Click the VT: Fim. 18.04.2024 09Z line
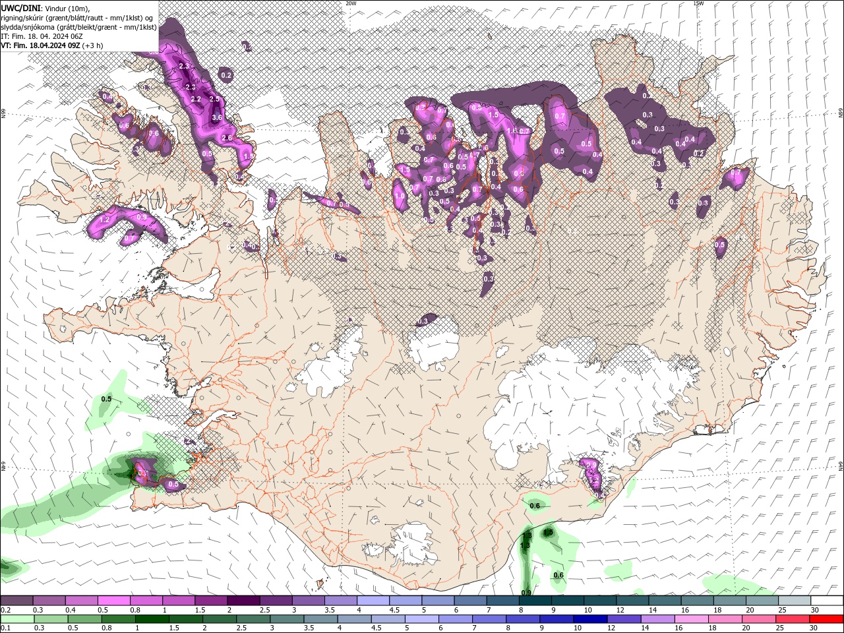 [x=51, y=45]
